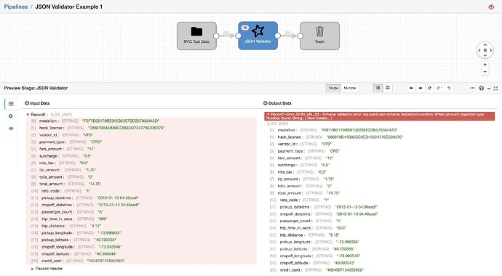Zoom out on the pipeline canvas
The image size is (502, 276).
[485, 72]
